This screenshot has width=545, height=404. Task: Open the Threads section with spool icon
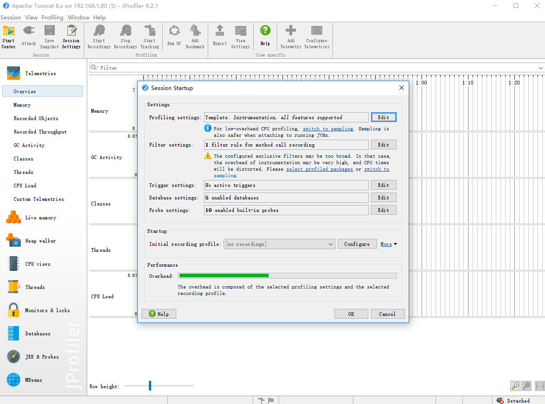click(x=26, y=287)
